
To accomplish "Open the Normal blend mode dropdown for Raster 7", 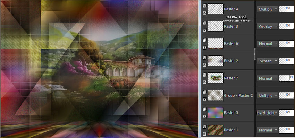I will 267,78.
